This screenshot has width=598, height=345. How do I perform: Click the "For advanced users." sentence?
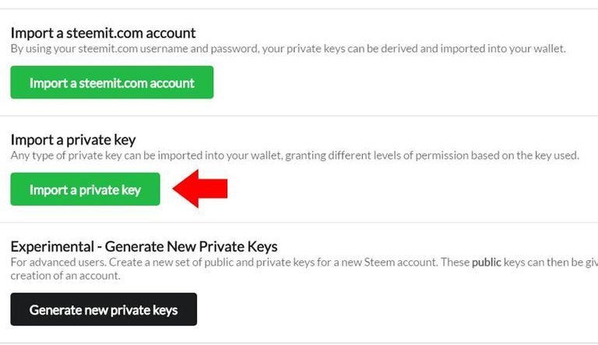click(55, 262)
